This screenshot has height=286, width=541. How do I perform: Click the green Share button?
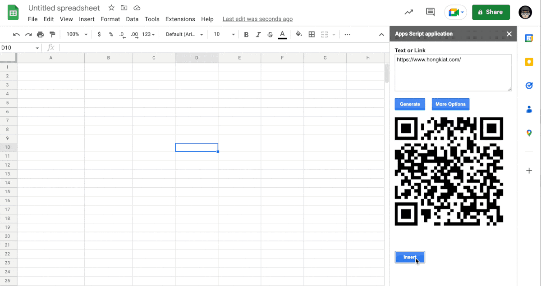pos(491,12)
